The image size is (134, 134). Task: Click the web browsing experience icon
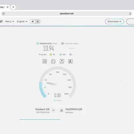tap(45, 61)
